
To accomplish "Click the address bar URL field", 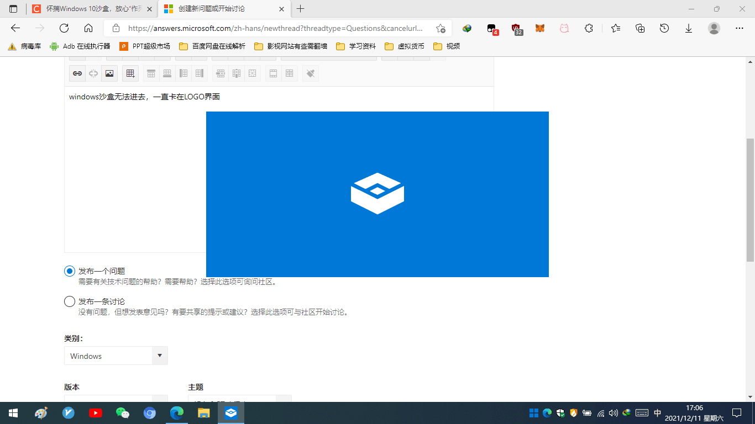I will (275, 28).
